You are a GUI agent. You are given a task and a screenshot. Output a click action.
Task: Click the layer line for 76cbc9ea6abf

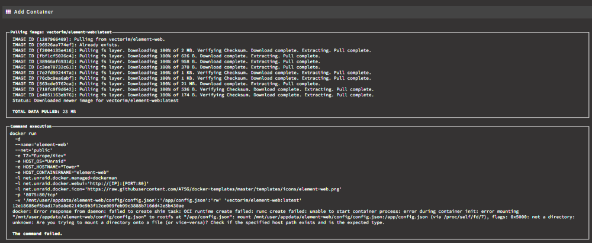click(192, 78)
